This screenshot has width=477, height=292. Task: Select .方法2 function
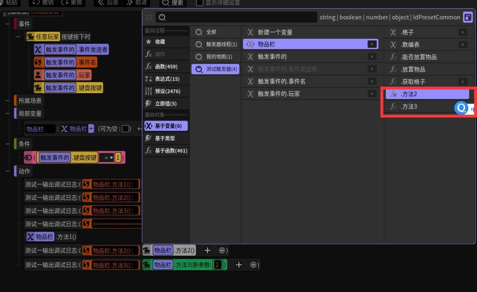point(427,94)
